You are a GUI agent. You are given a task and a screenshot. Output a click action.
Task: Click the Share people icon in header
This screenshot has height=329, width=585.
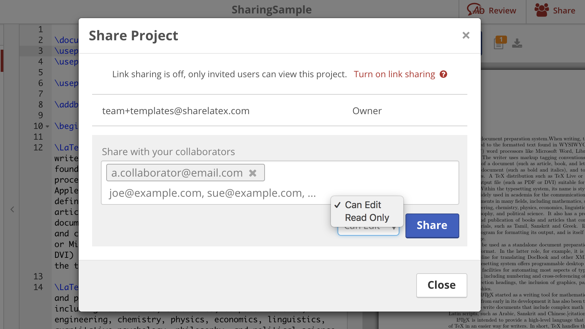coord(542,10)
